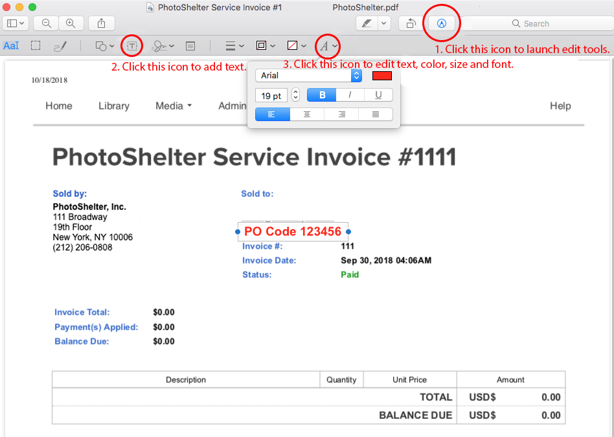This screenshot has height=437, width=614.
Task: Click the Help navigation item
Action: point(560,106)
